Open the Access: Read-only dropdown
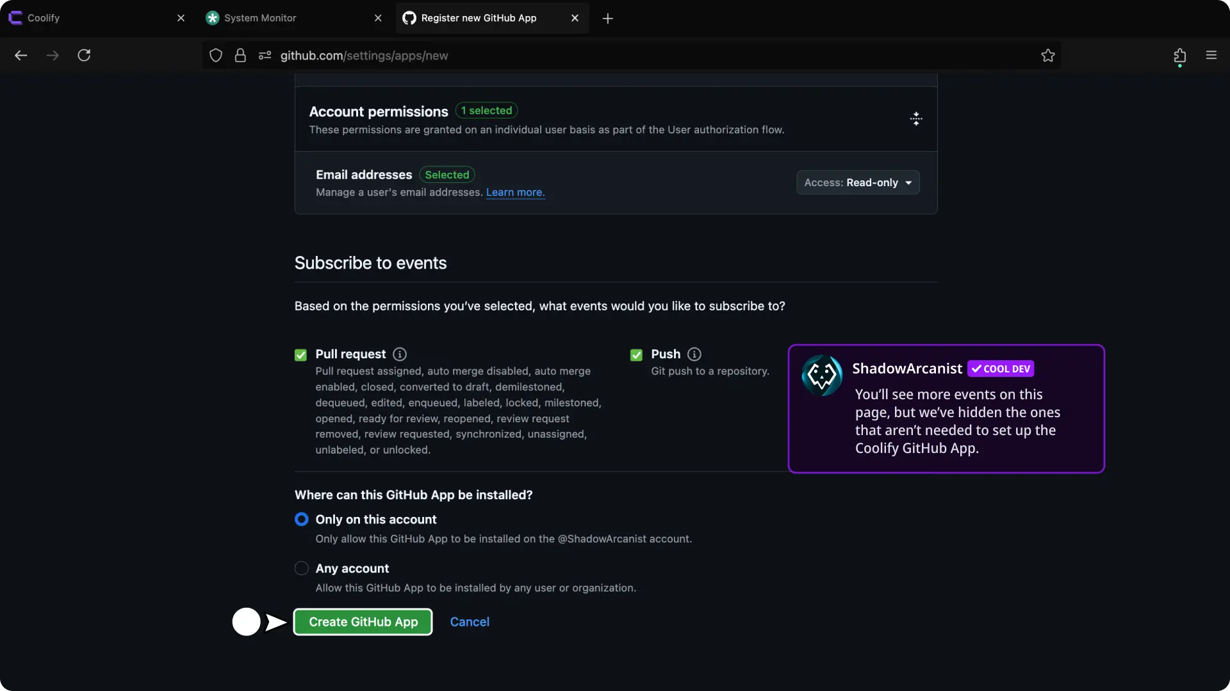 (x=858, y=182)
